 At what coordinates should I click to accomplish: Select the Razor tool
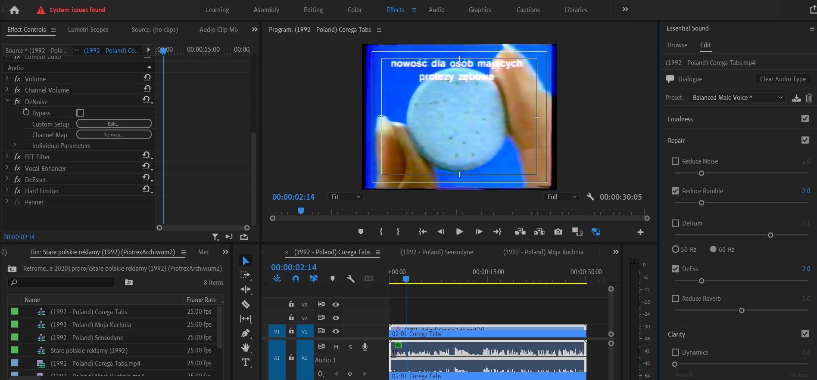tap(246, 304)
